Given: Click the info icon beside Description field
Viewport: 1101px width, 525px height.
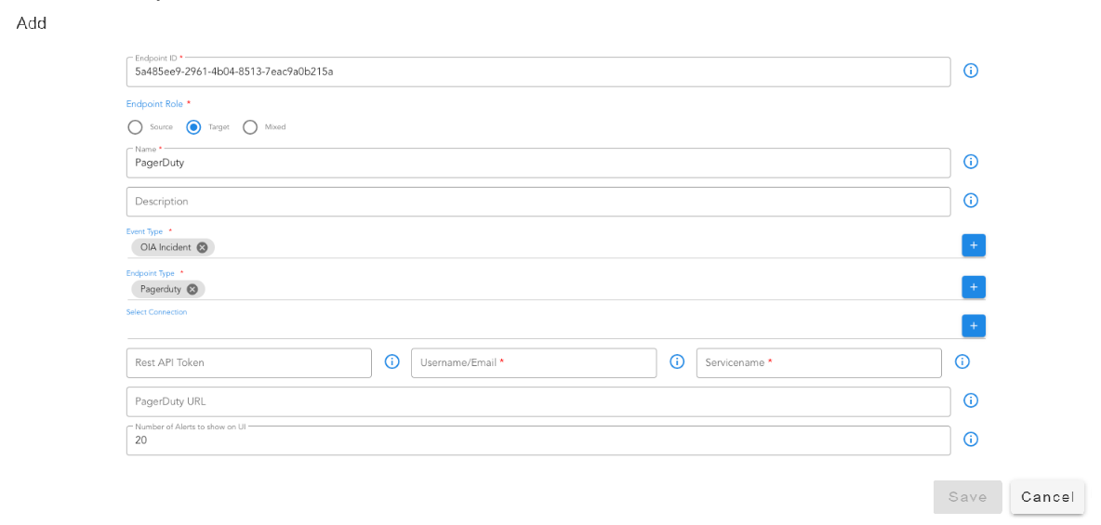Looking at the screenshot, I should (970, 201).
